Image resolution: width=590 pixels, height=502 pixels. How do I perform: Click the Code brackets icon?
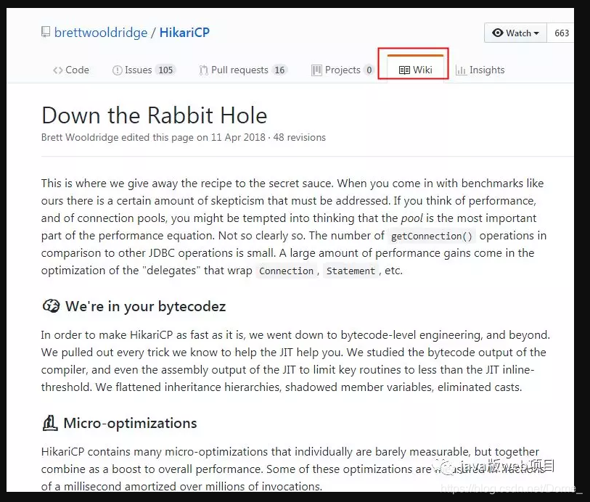57,70
